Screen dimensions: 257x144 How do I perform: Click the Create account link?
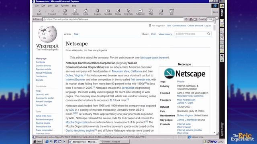195,26
